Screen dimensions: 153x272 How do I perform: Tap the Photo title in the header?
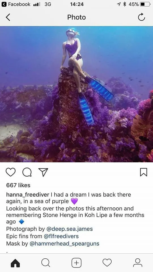76,17
